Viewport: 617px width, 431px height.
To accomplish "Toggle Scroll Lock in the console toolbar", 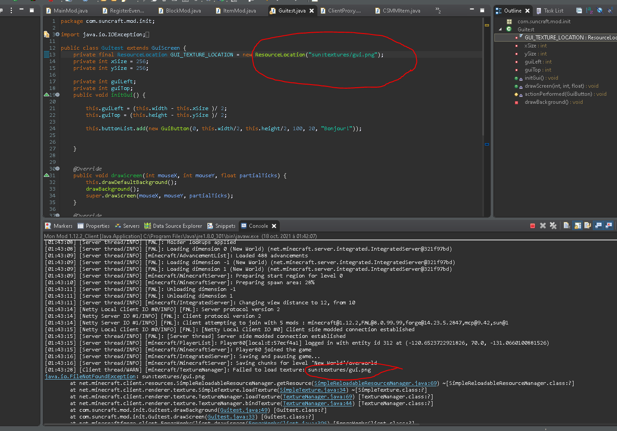I will (x=577, y=226).
